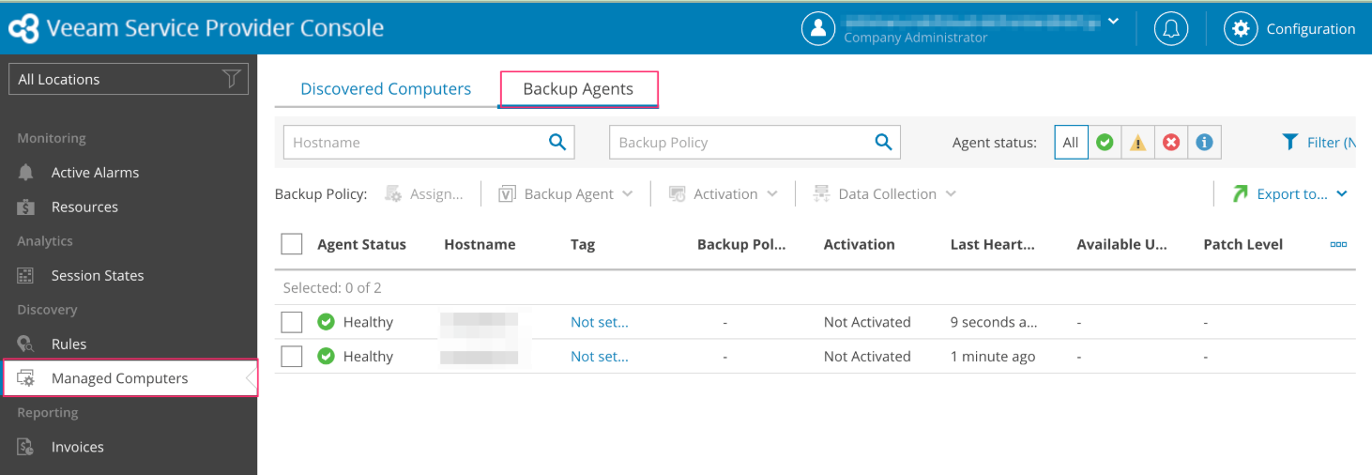
Task: Click Not set tag link in first row
Action: (600, 322)
